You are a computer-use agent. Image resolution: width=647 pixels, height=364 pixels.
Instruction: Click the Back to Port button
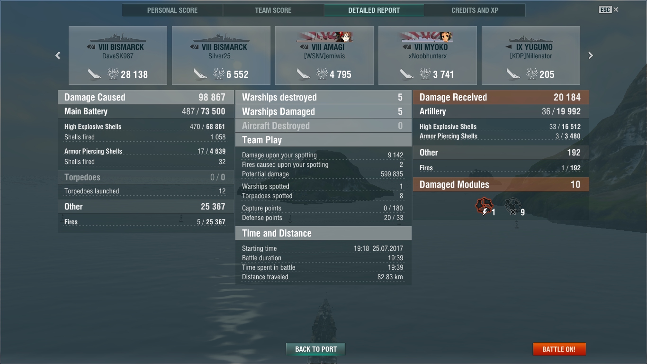[315, 349]
